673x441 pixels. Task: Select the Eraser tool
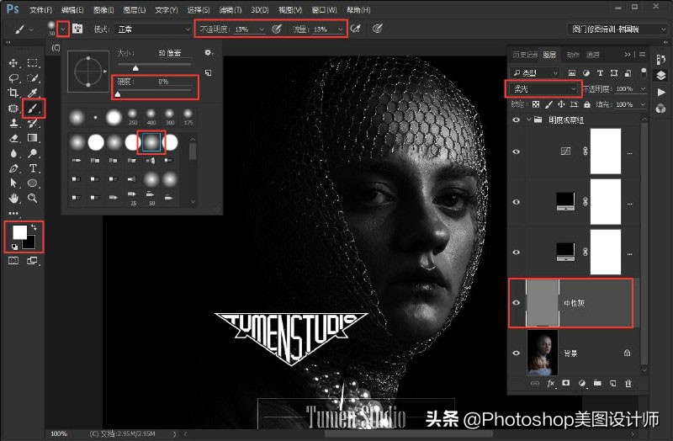[x=13, y=138]
